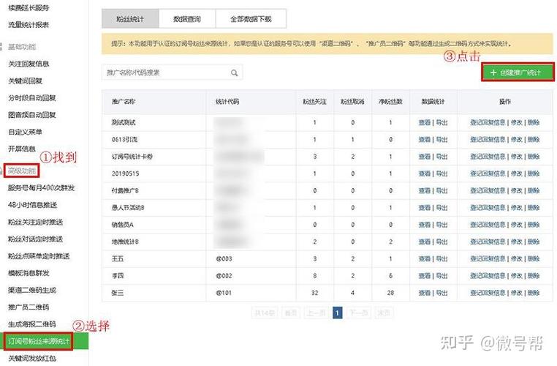
Task: Click 查看 in the 订阅号统计卡券 row
Action: (425, 157)
